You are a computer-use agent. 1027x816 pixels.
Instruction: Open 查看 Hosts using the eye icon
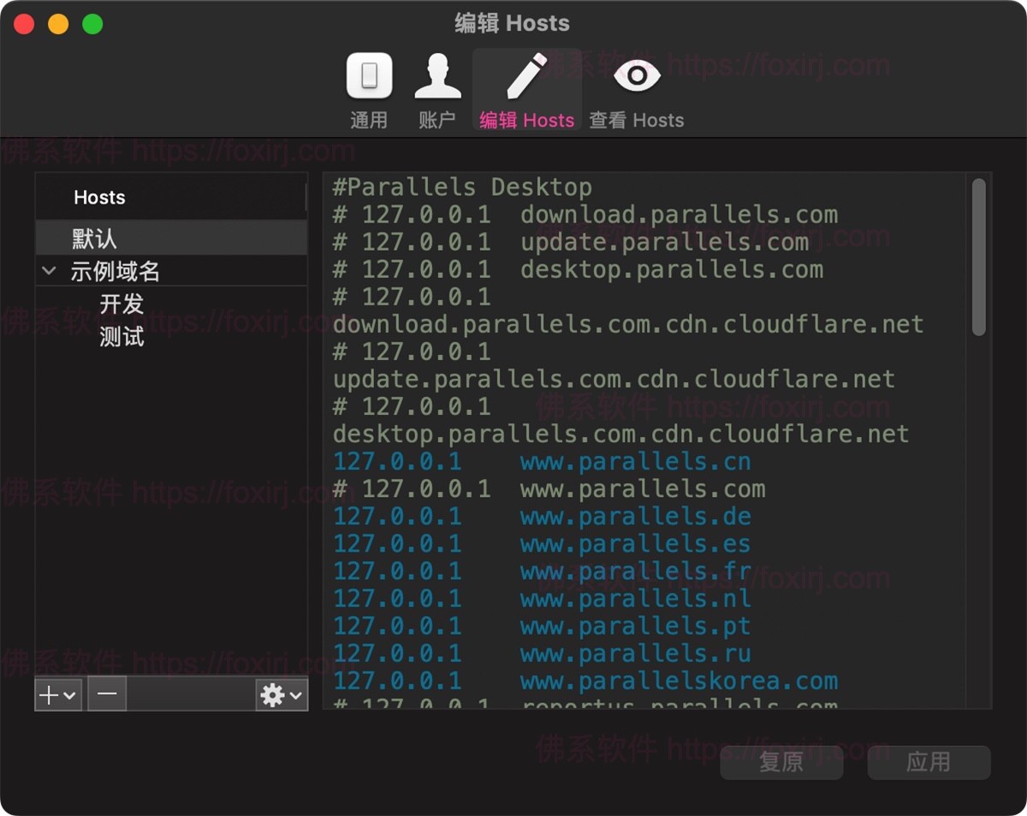pyautogui.click(x=637, y=77)
